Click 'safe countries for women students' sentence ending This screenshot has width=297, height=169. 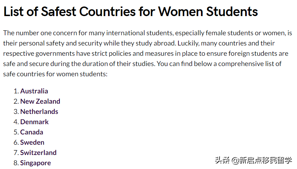click(55, 74)
